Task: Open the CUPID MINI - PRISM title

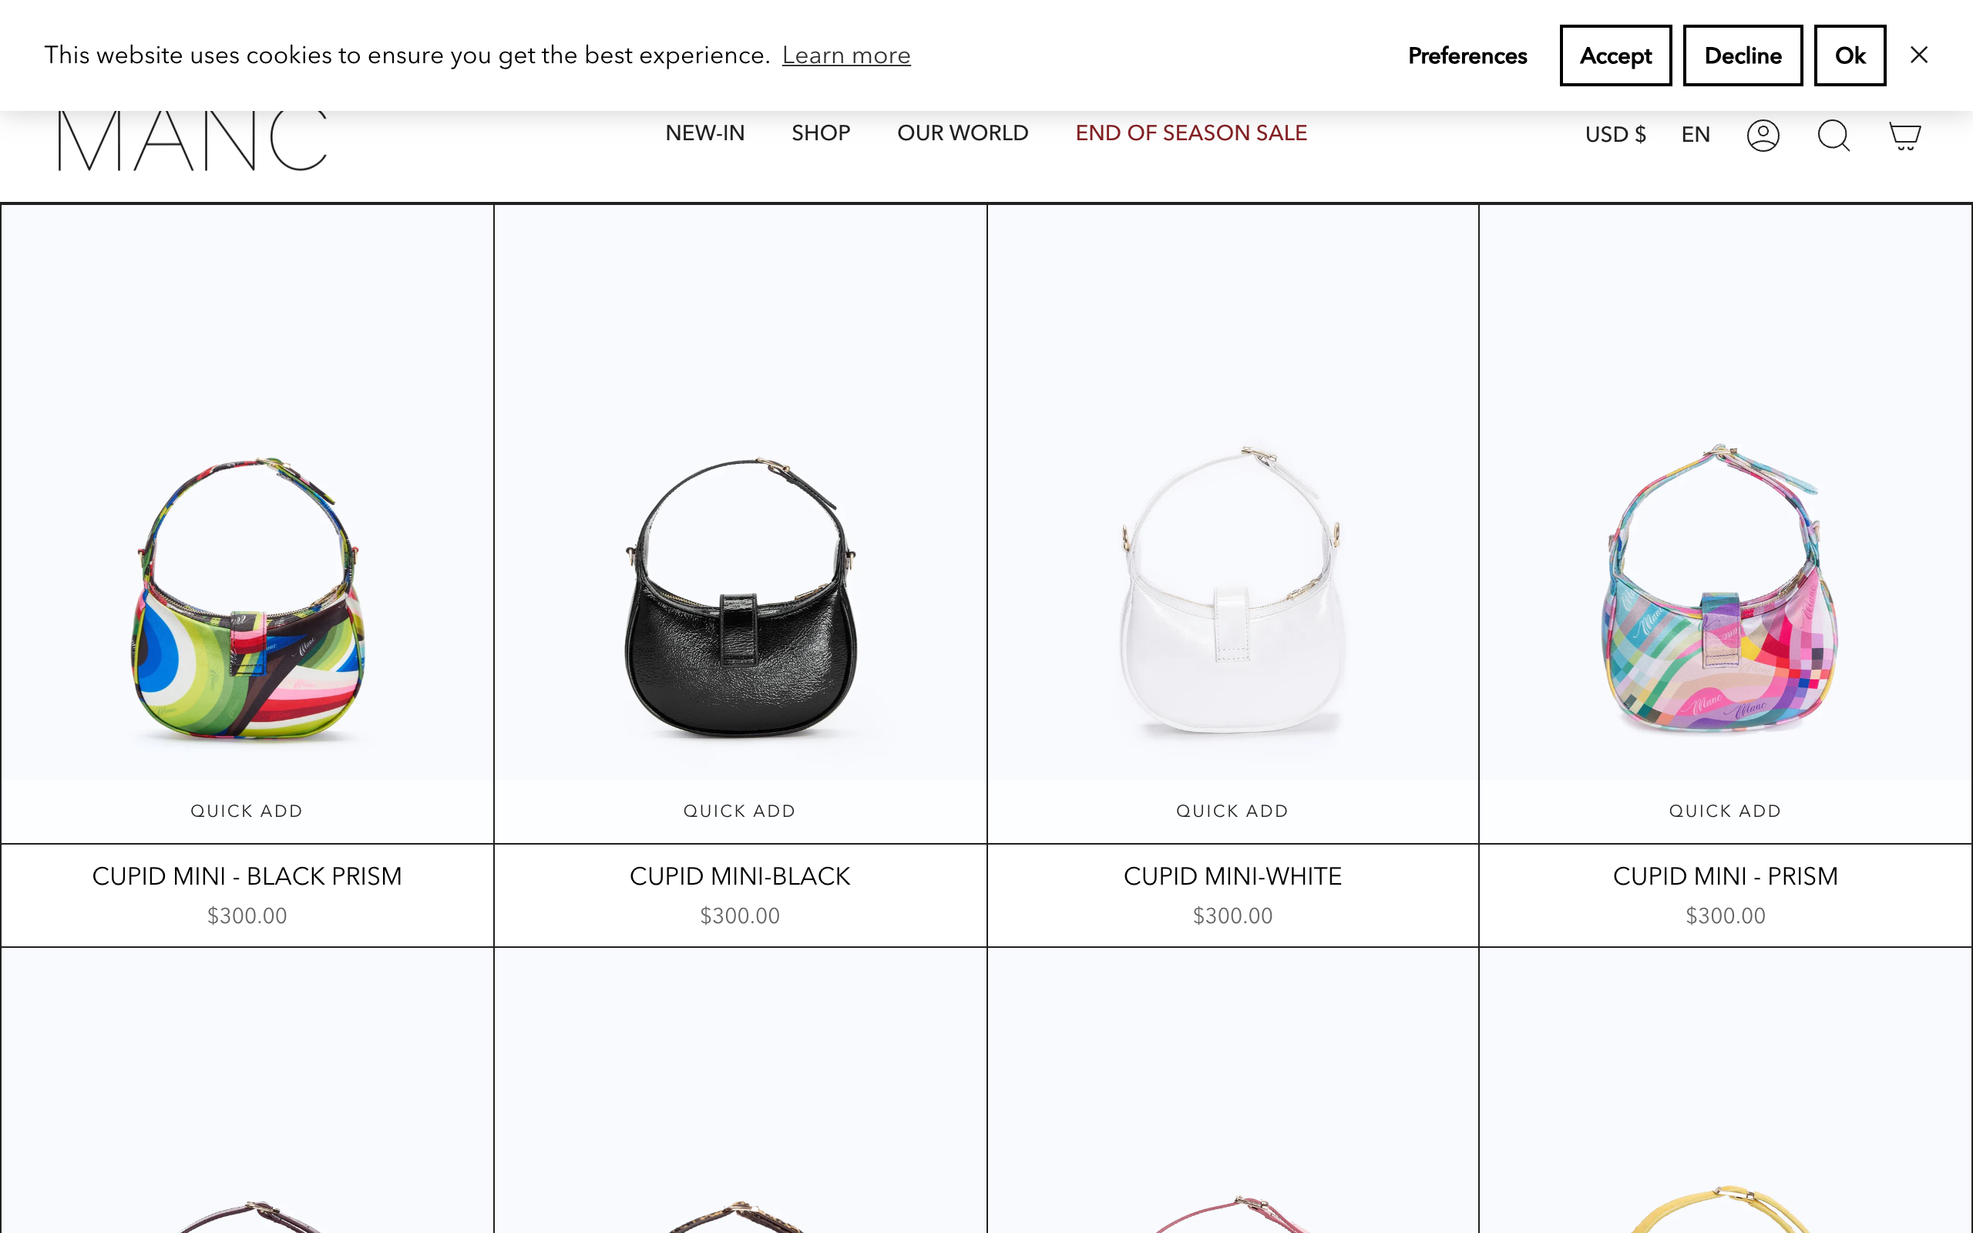Action: pos(1724,876)
